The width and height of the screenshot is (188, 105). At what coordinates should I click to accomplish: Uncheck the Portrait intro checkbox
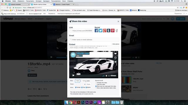point(76,87)
